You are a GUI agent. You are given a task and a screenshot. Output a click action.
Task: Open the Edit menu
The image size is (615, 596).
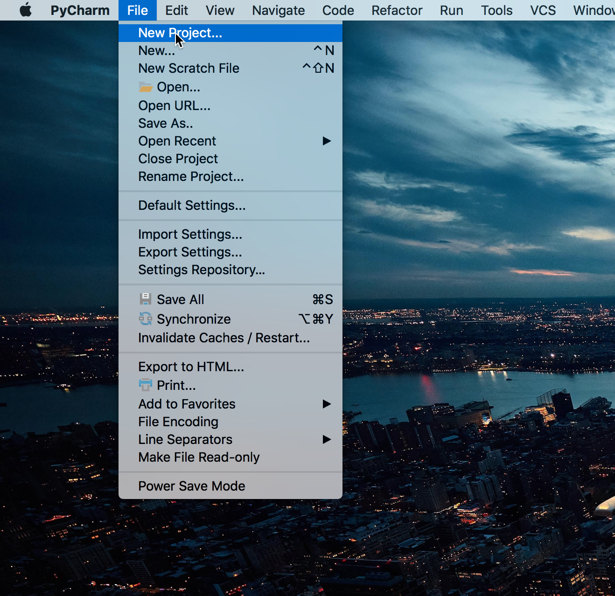[176, 10]
